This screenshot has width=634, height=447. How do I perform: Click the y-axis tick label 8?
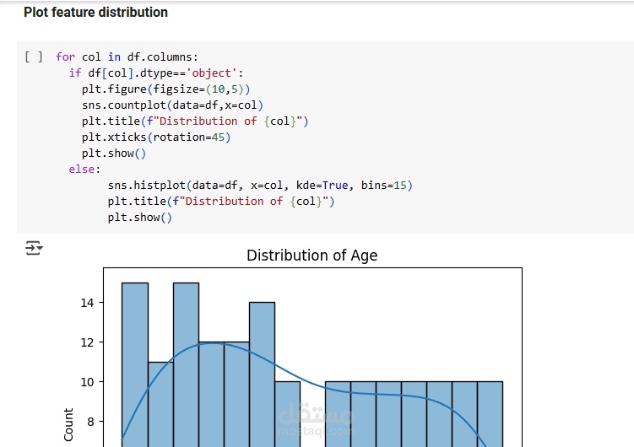pyautogui.click(x=90, y=422)
